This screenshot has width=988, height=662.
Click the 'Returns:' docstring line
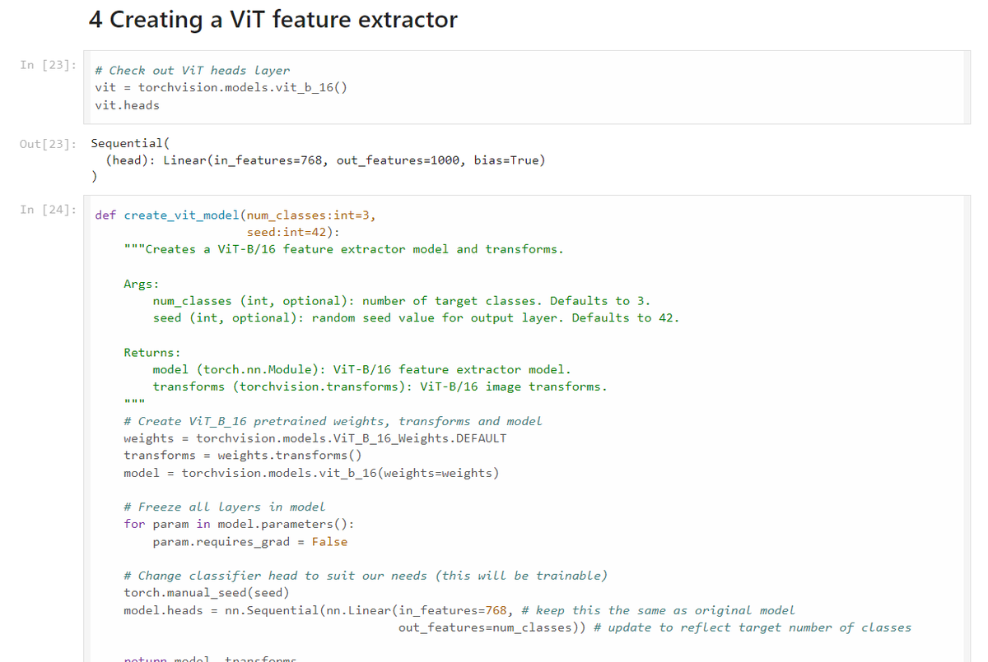click(x=152, y=353)
